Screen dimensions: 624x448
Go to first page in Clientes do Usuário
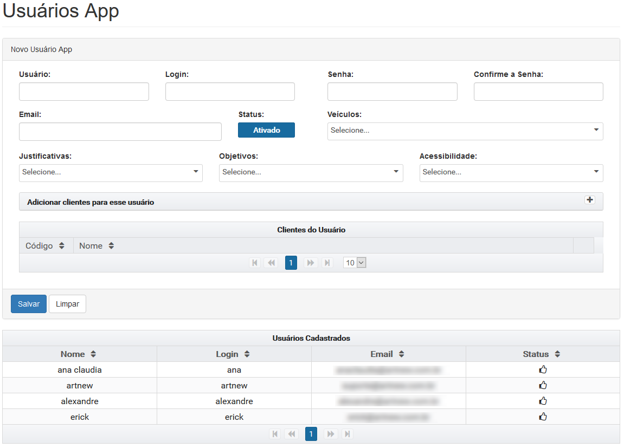tap(255, 263)
